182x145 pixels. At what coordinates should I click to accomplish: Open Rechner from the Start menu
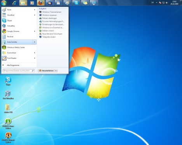(19, 37)
